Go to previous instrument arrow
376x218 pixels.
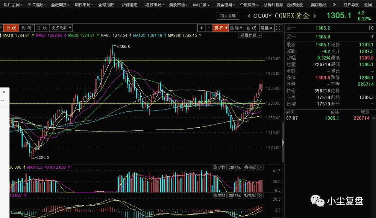coord(249,16)
